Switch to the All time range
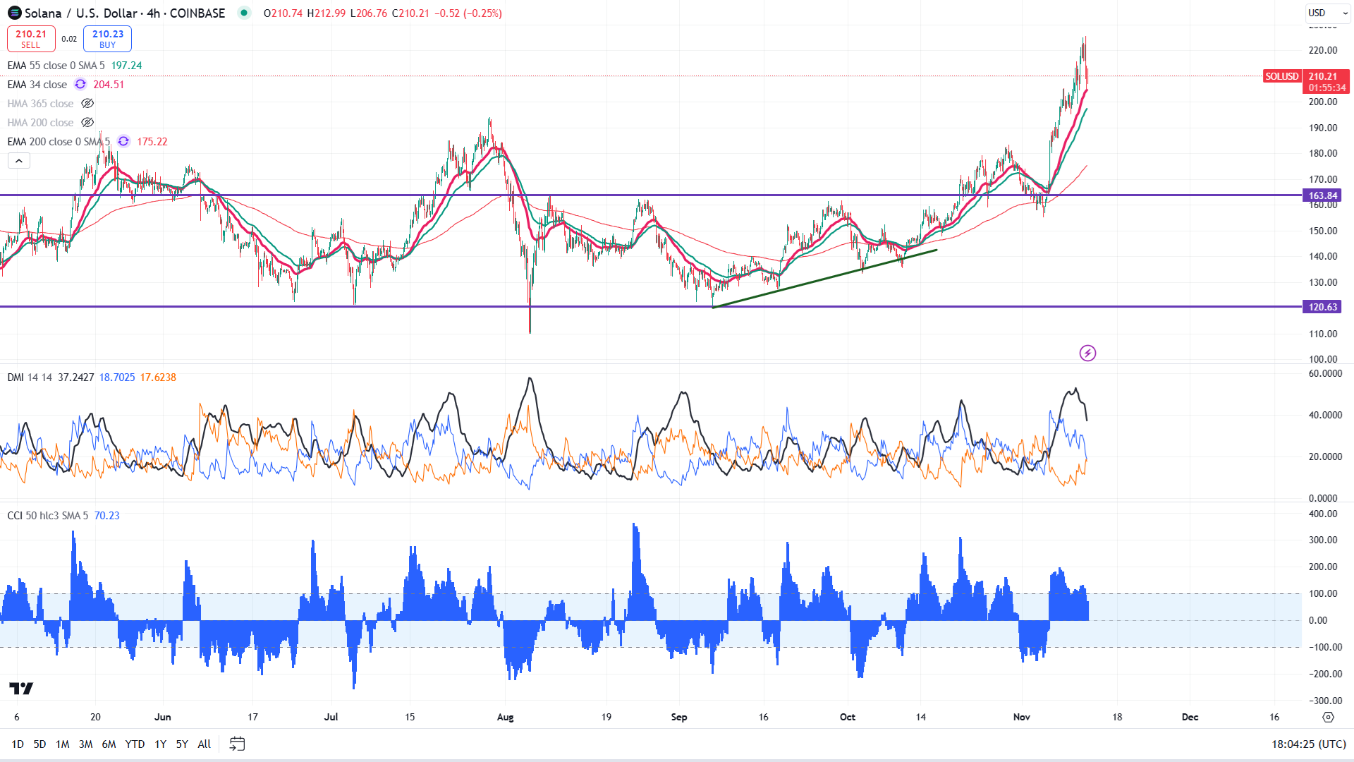 [x=204, y=744]
